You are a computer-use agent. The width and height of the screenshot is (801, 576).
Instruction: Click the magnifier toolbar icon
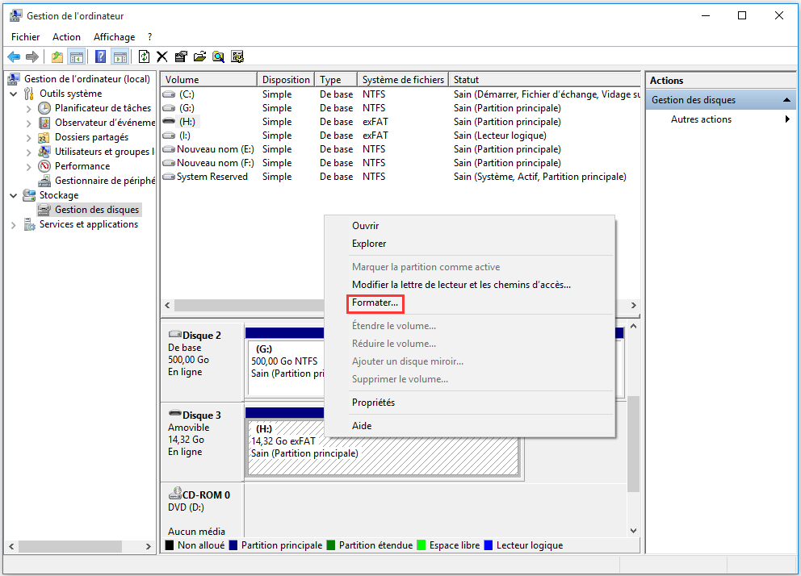(218, 56)
